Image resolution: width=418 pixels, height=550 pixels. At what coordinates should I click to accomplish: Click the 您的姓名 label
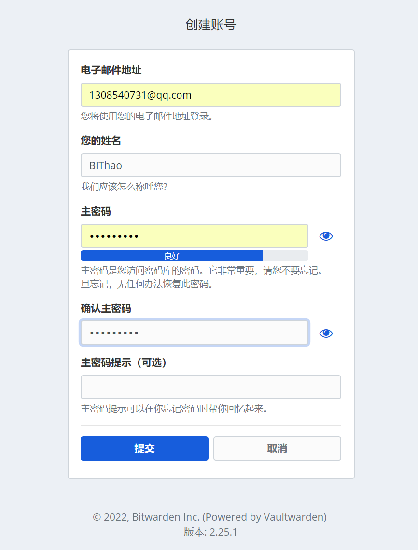pos(101,141)
